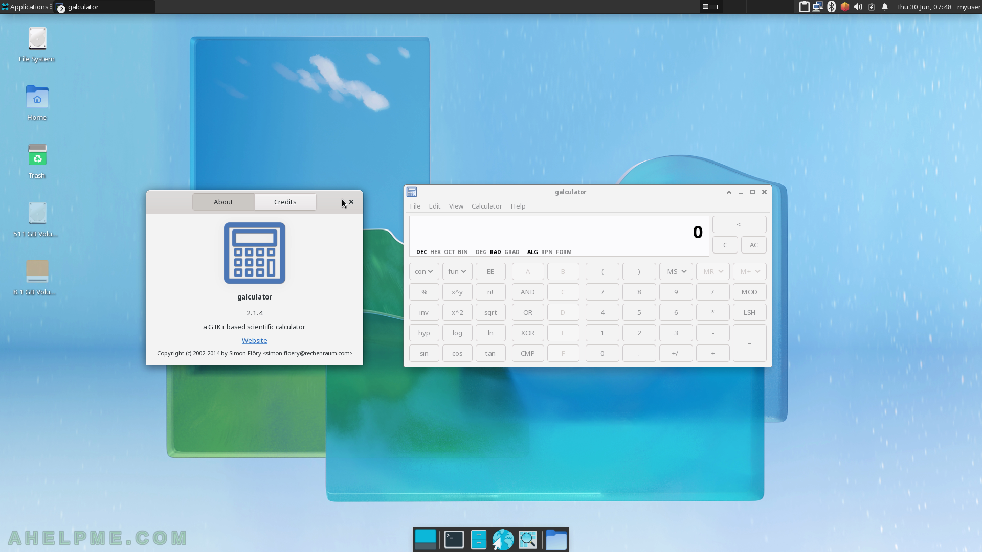This screenshot has height=552, width=982.
Task: Open the notifications bell icon
Action: (885, 7)
